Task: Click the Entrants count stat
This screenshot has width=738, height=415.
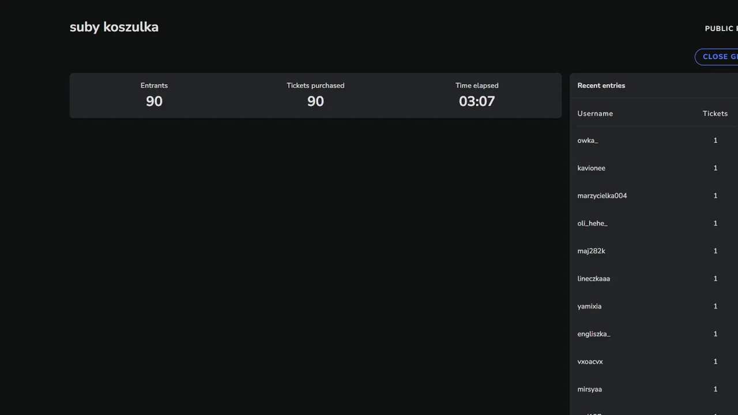Action: (154, 101)
